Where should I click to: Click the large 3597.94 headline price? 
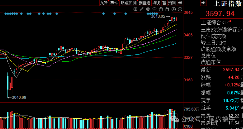click(x=220, y=14)
